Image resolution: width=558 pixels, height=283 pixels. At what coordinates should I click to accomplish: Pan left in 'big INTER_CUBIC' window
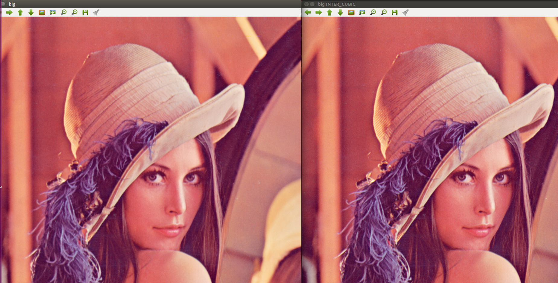pos(308,12)
